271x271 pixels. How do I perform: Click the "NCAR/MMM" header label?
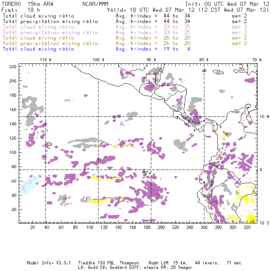click(x=95, y=4)
